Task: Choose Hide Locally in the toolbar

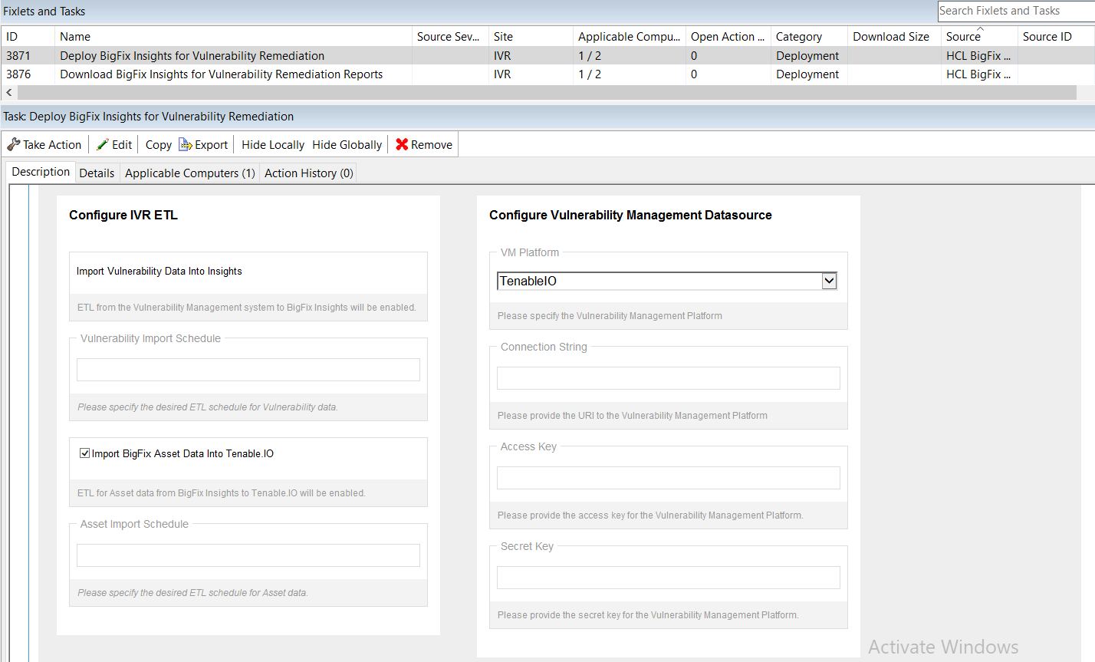Action: (273, 145)
